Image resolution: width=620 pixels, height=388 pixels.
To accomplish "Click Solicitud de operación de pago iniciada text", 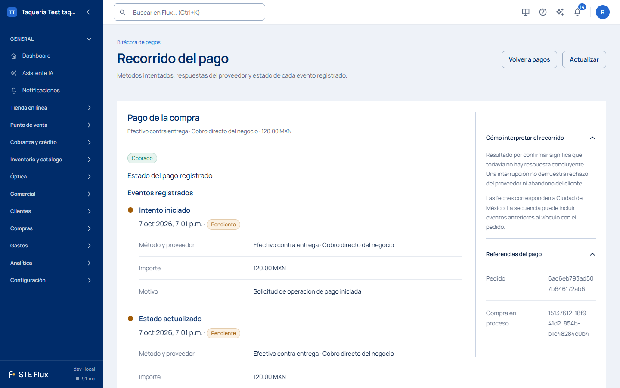I will pos(307,291).
